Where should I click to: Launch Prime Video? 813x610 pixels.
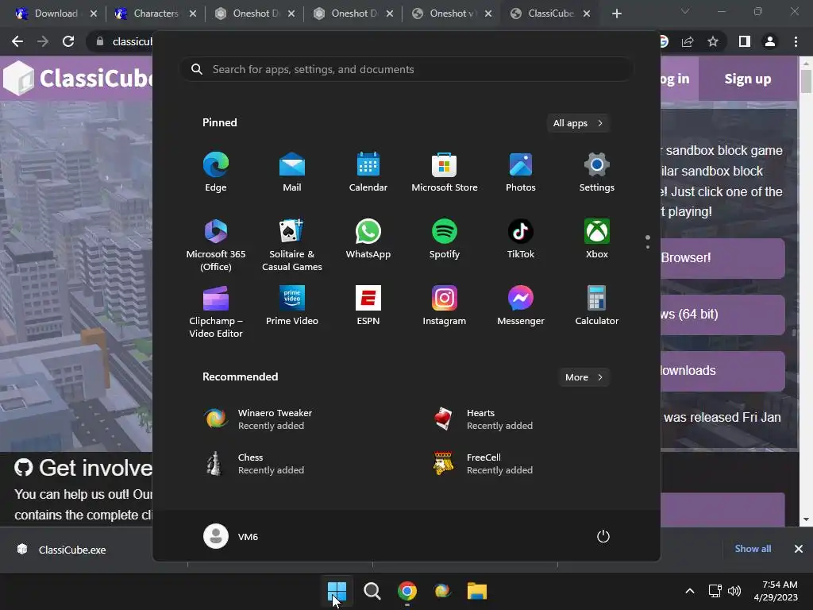(x=292, y=307)
